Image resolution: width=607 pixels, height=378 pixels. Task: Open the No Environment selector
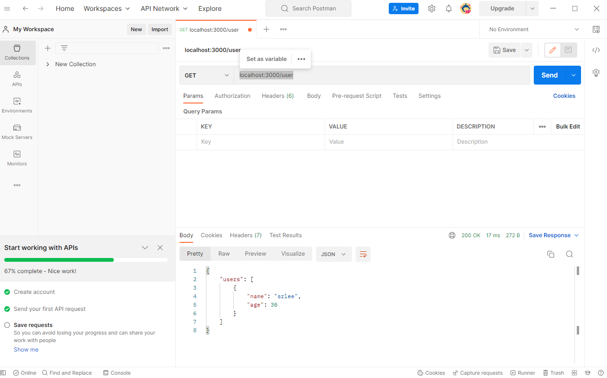[x=534, y=29]
